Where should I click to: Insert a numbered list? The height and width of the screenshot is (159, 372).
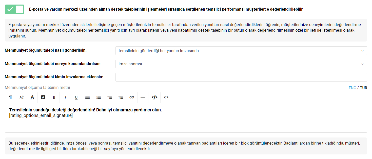pos(99,97)
